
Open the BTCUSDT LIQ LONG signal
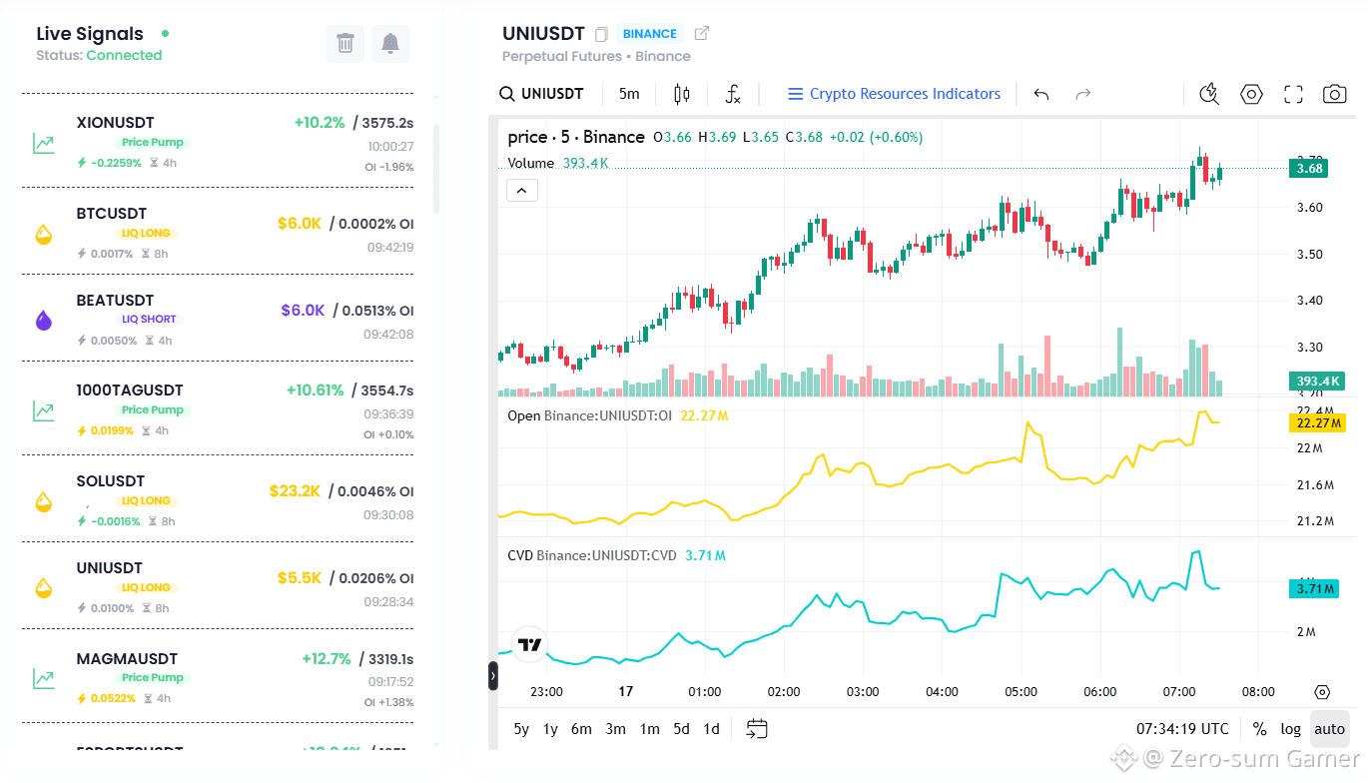[x=218, y=232]
